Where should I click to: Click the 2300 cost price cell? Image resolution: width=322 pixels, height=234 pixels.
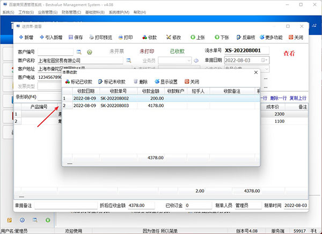point(272,114)
